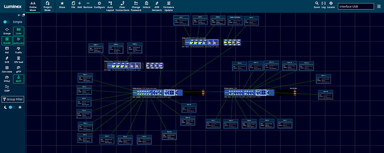Toggle the Groups overlay
The image size is (384, 153).
pos(7,31)
